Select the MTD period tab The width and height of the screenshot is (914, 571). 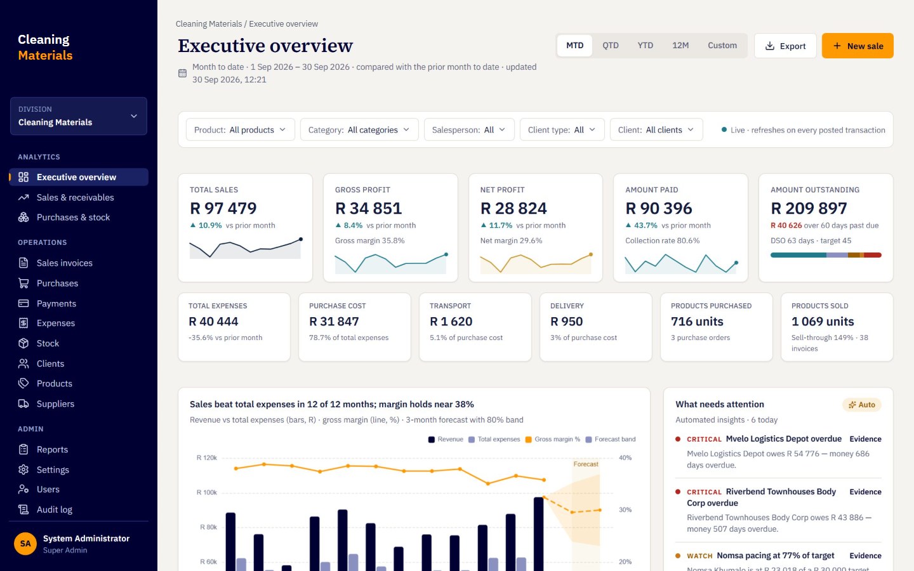[575, 46]
